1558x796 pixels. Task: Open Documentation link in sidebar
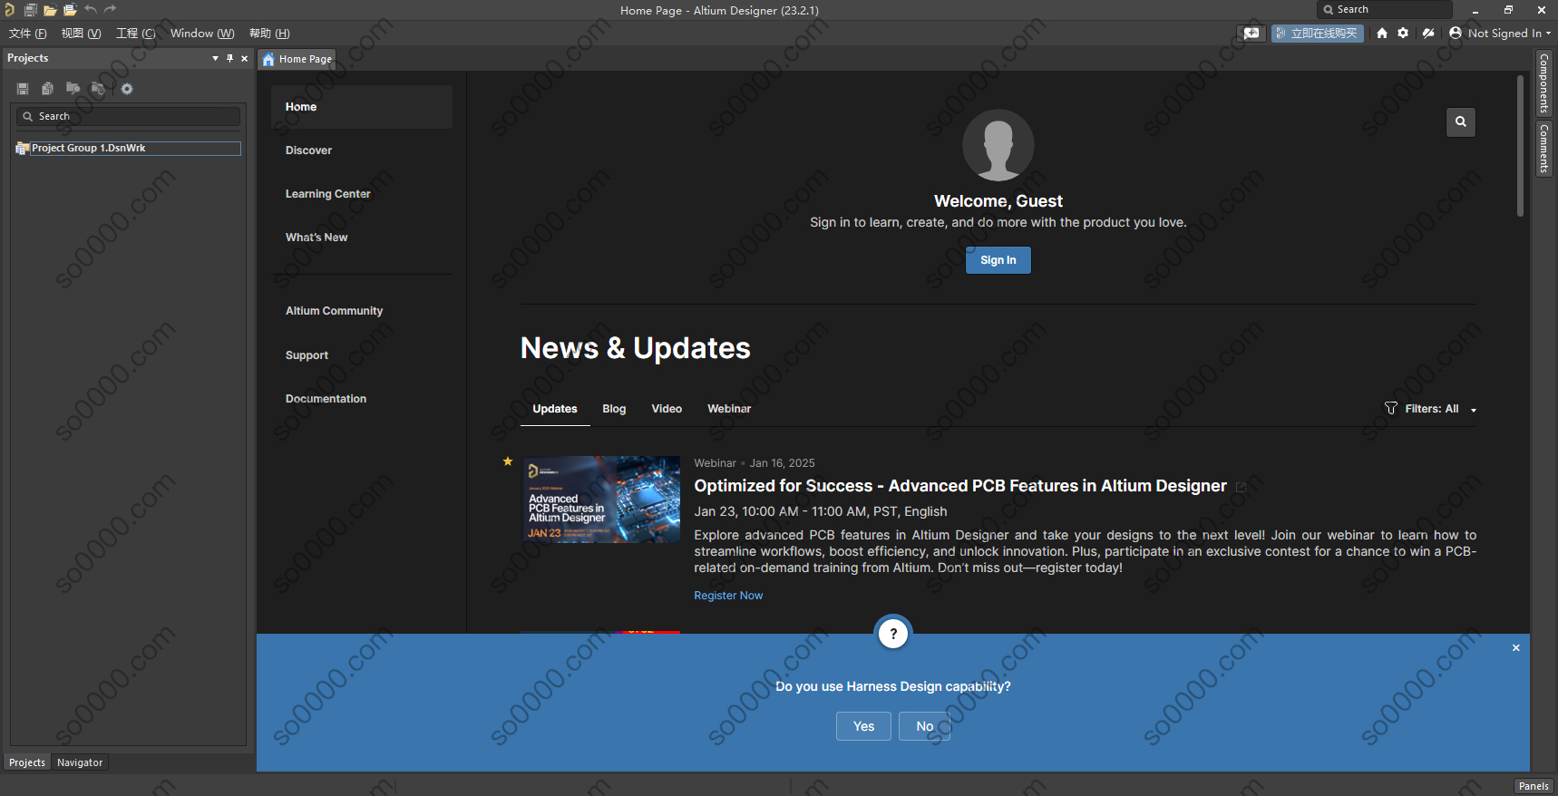pos(326,399)
